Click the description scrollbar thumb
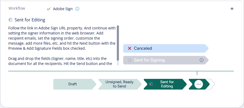This screenshot has height=108, width=244. pos(118,43)
